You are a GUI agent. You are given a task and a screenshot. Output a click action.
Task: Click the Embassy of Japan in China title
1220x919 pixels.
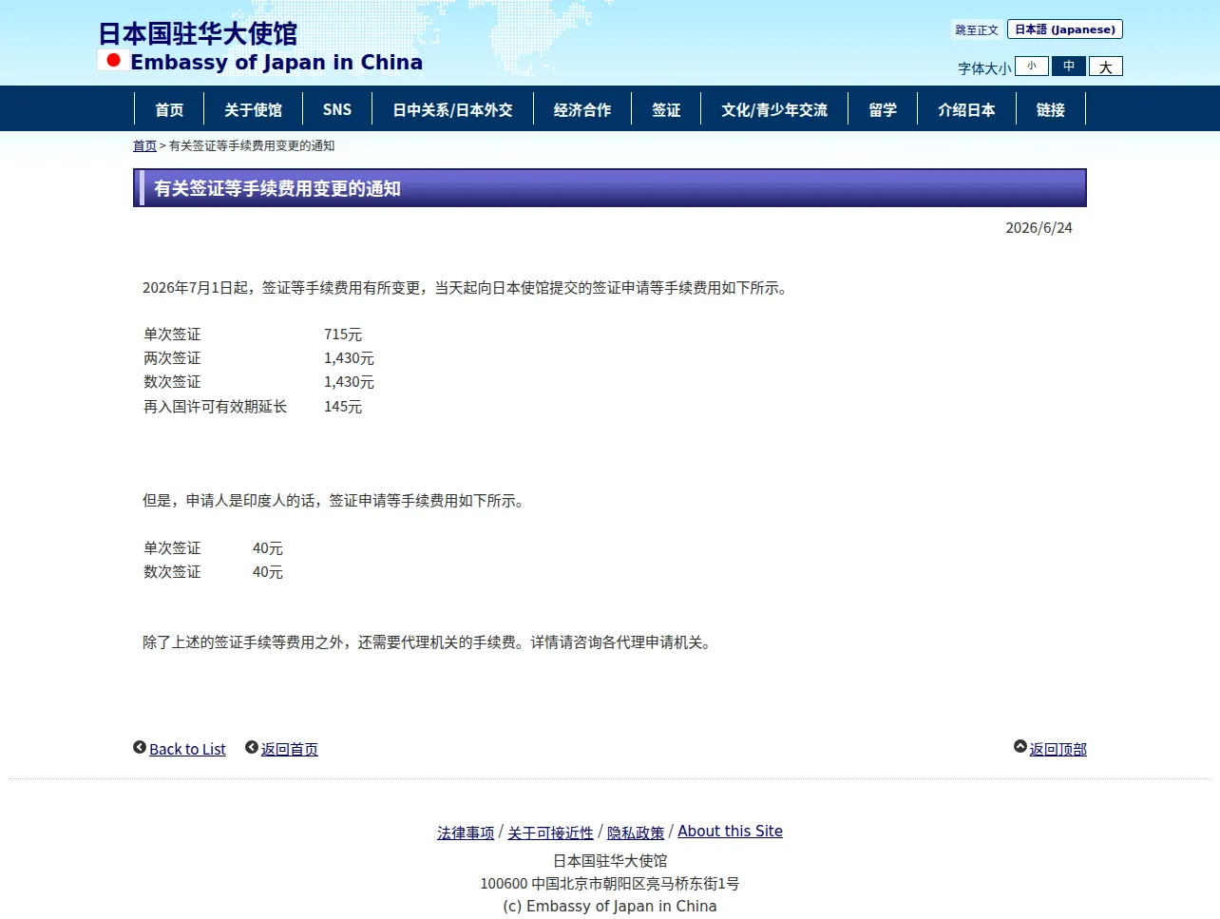276,62
